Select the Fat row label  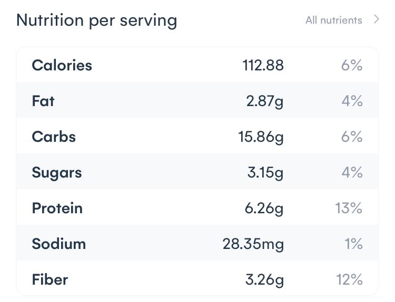tap(43, 101)
